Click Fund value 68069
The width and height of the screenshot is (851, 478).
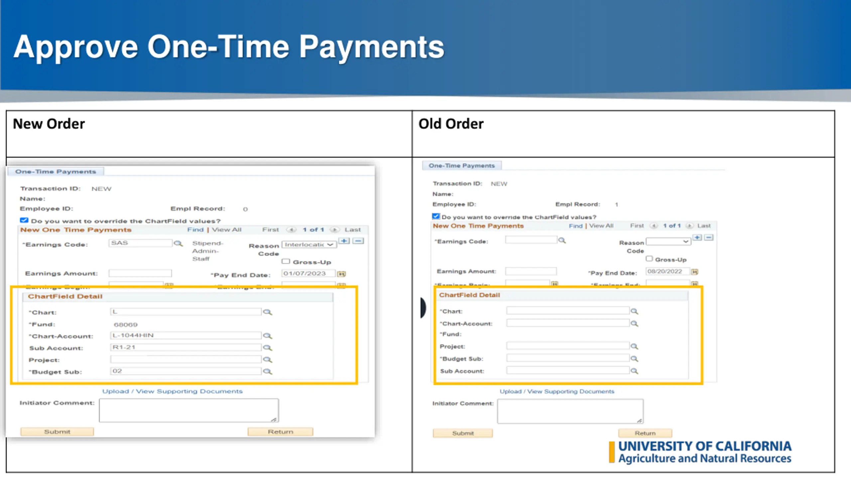click(125, 325)
